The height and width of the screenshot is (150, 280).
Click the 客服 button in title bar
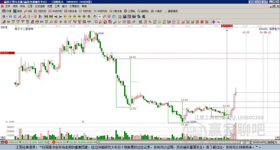252,2
